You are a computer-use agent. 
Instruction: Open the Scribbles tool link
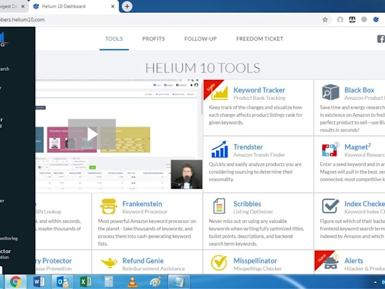(x=247, y=204)
